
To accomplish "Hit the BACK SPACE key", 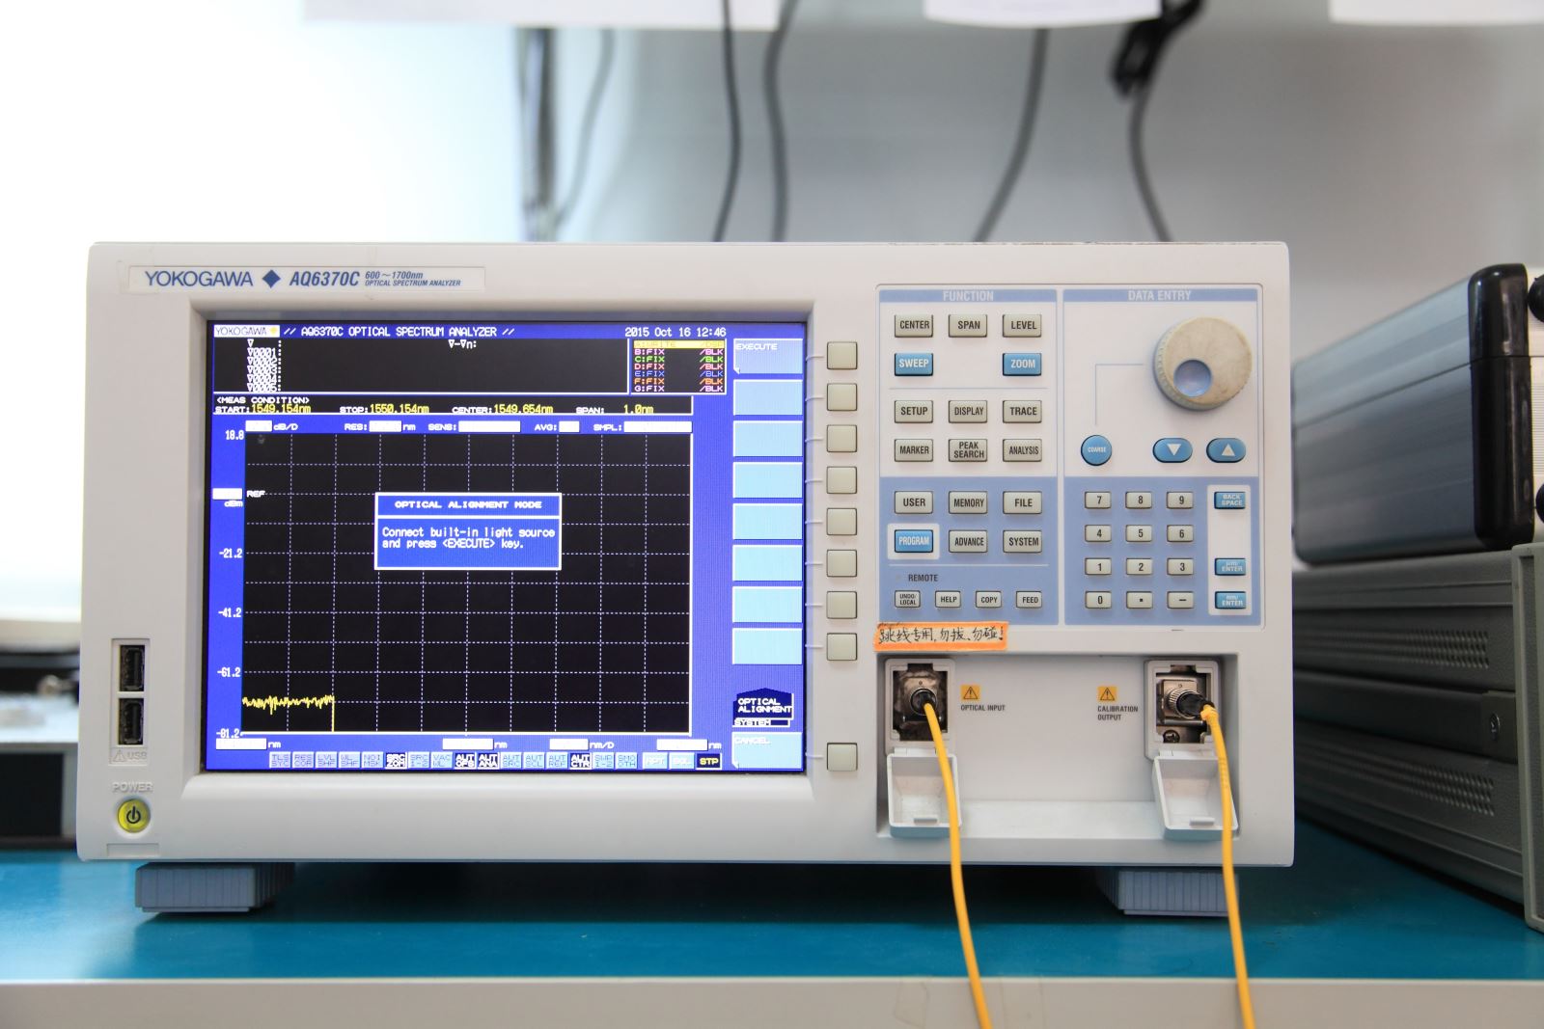I will click(x=1230, y=500).
